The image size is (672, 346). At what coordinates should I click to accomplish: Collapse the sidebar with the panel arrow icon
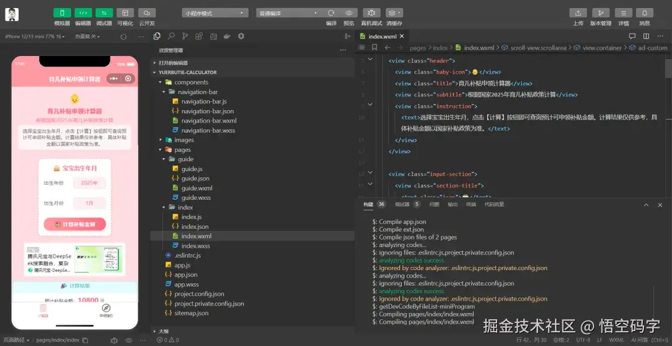click(348, 37)
